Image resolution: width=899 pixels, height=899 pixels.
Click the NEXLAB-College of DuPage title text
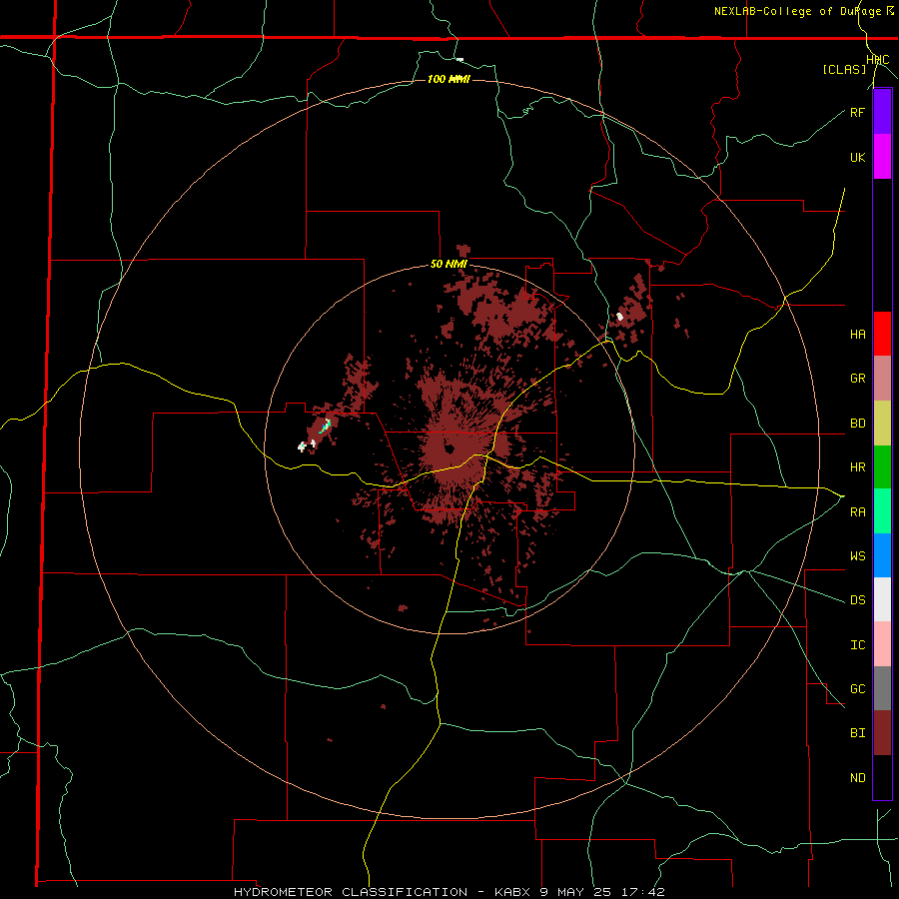797,11
